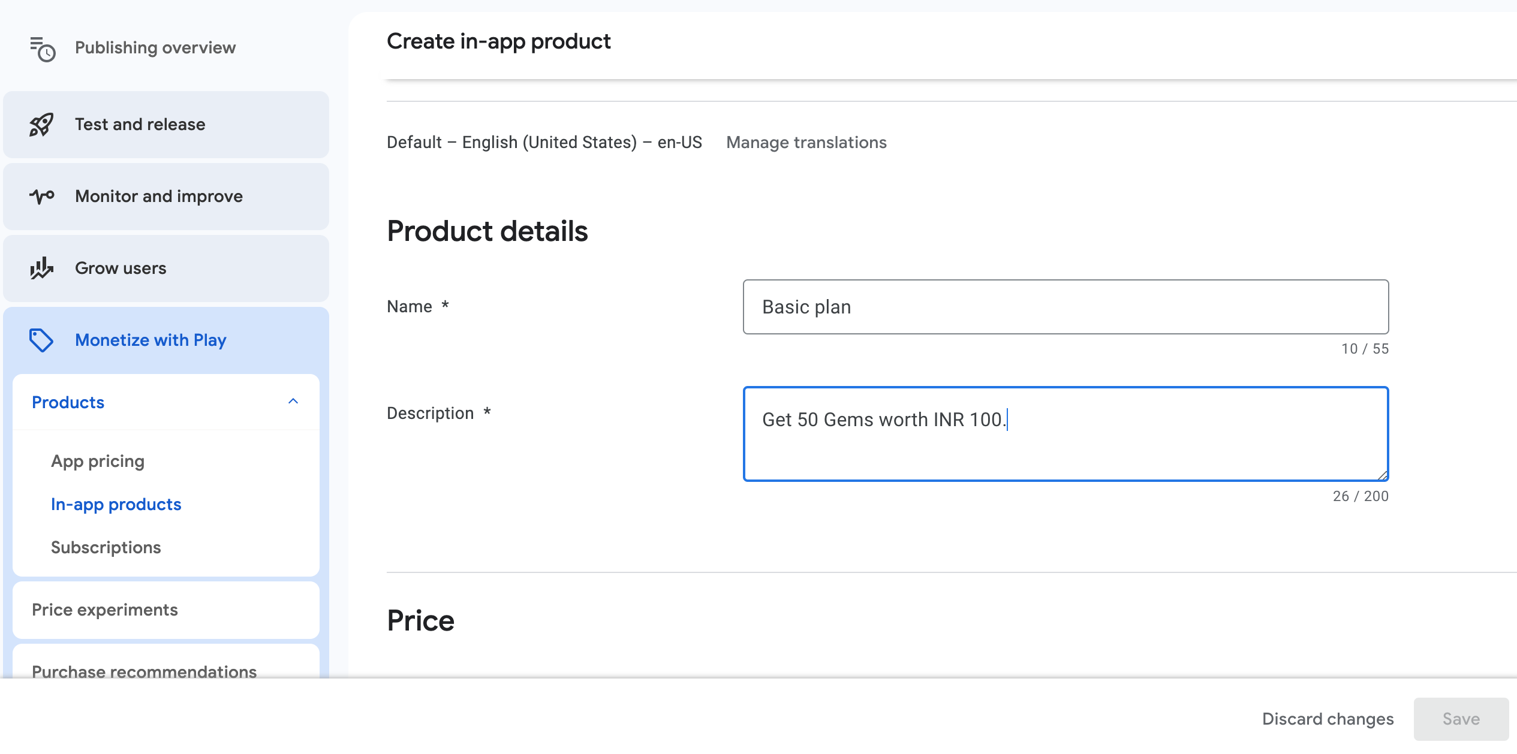Viewport: 1517px width, 754px height.
Task: Click the Monitor and improve waveform icon
Action: point(40,196)
